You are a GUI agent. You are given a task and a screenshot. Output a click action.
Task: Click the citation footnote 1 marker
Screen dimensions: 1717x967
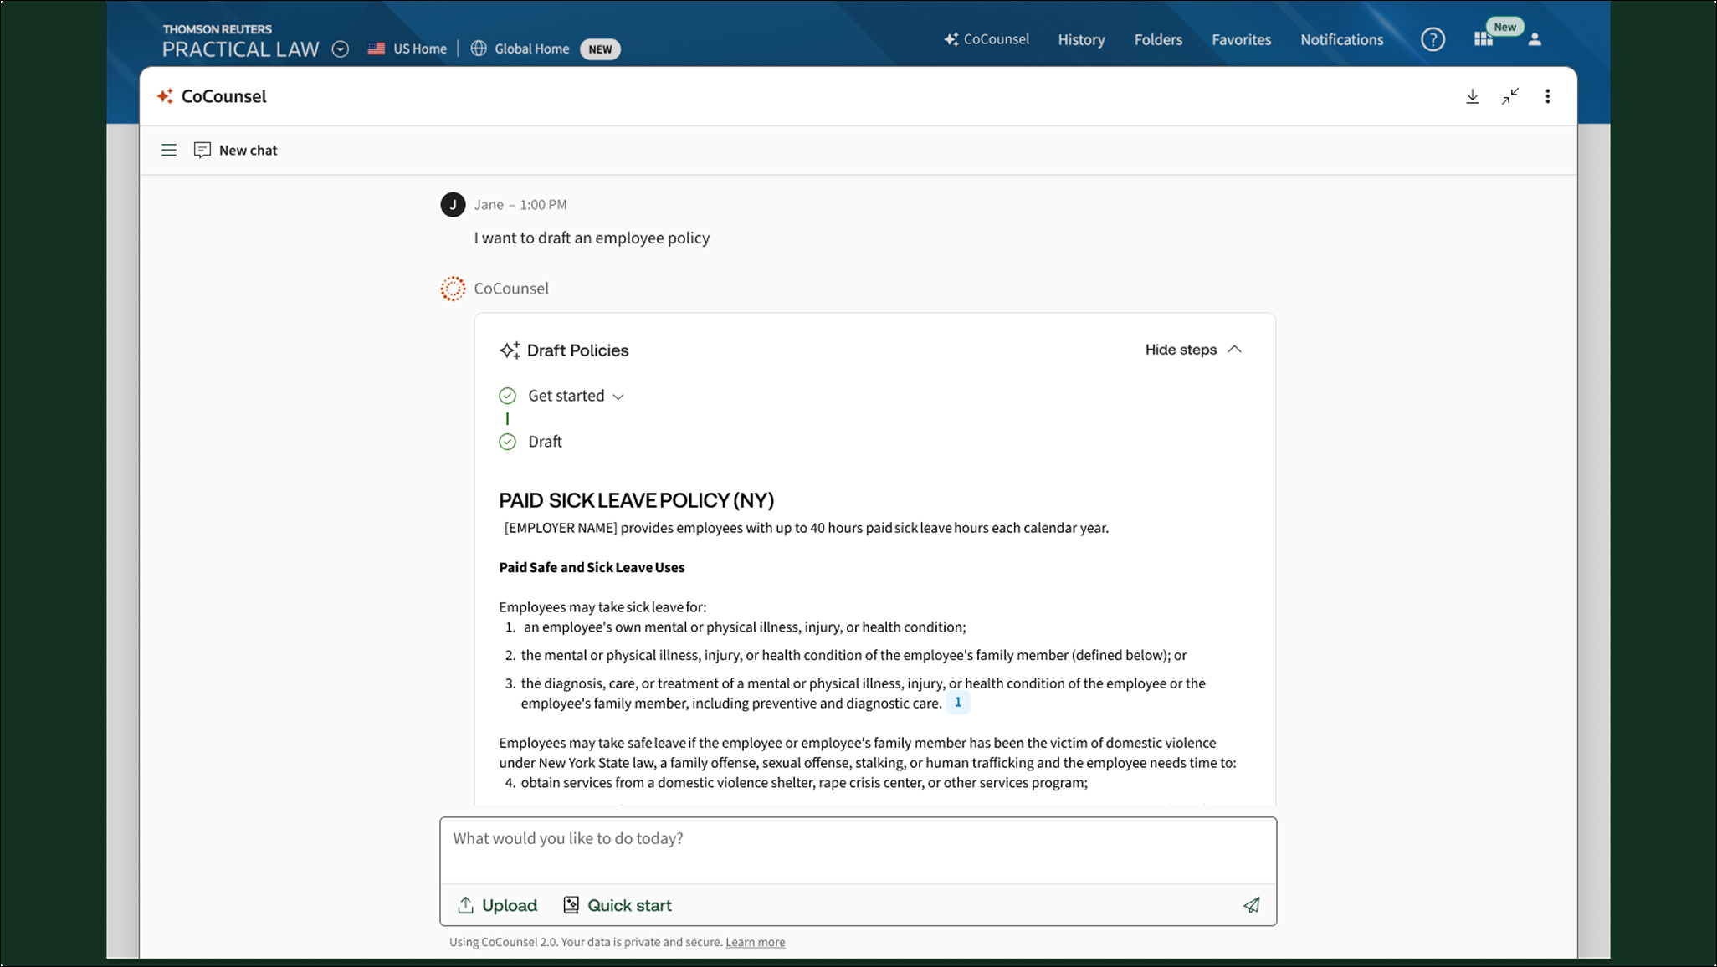958,703
